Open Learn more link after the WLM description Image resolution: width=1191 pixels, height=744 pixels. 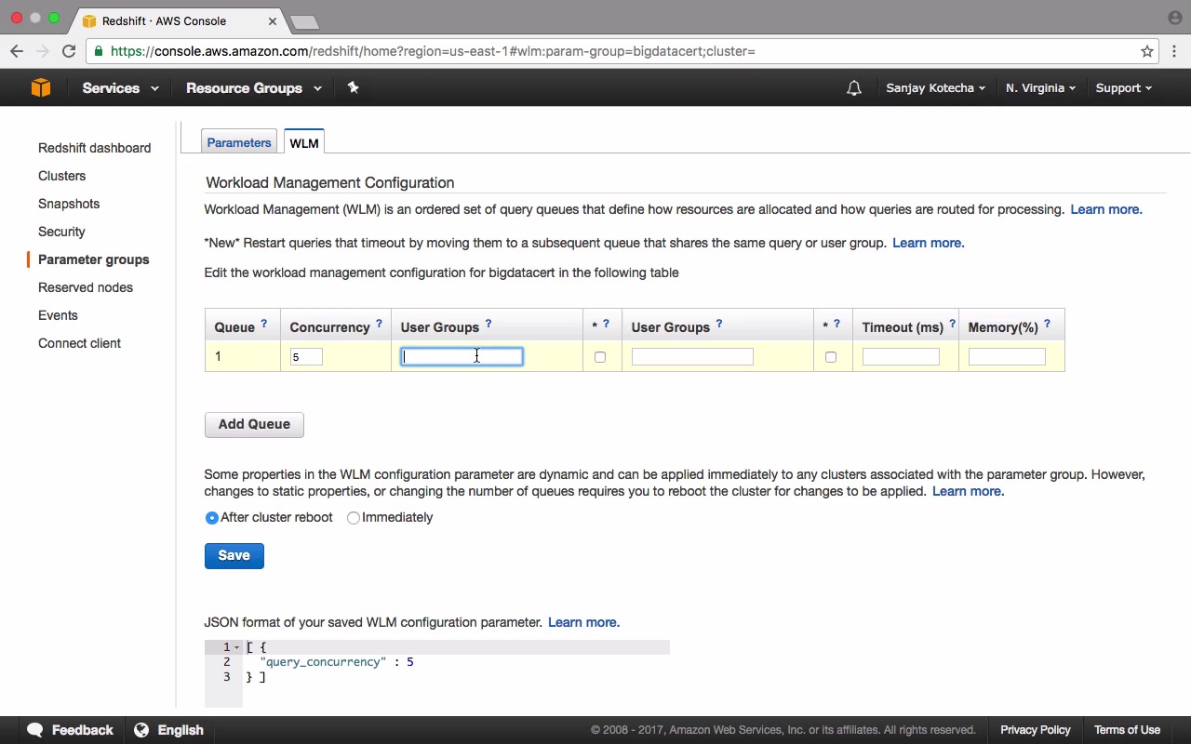tap(1106, 209)
